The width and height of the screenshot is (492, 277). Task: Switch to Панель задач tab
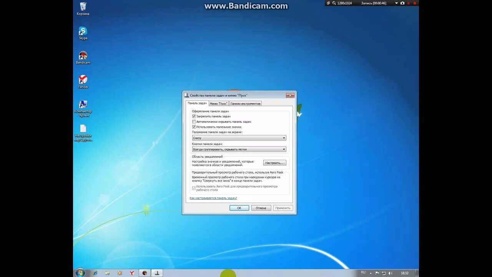click(198, 103)
